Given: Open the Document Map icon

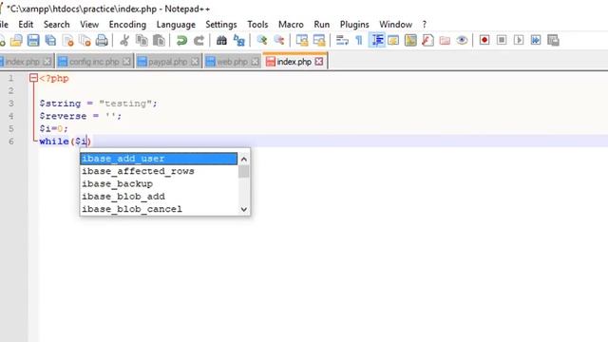Looking at the screenshot, I should point(410,40).
